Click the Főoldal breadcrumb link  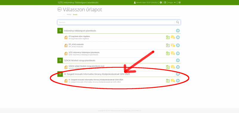(69, 15)
